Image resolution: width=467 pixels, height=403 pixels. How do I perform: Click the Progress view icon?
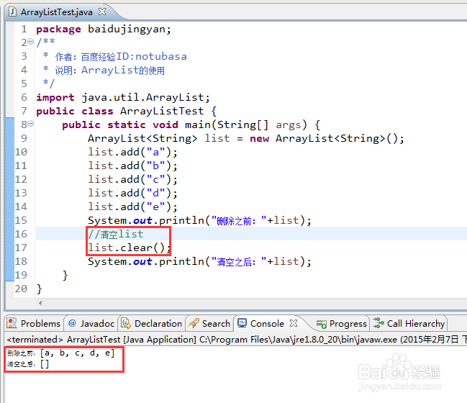click(x=322, y=324)
